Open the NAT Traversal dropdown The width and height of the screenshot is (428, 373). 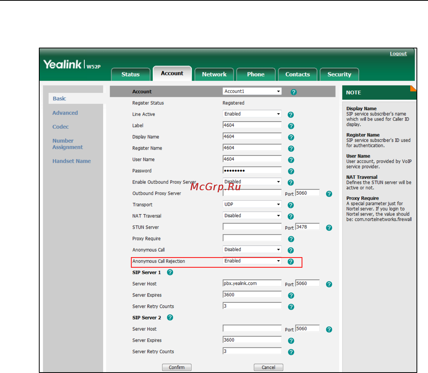click(252, 216)
